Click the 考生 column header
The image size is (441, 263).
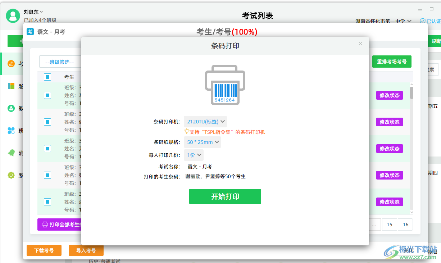tap(69, 77)
